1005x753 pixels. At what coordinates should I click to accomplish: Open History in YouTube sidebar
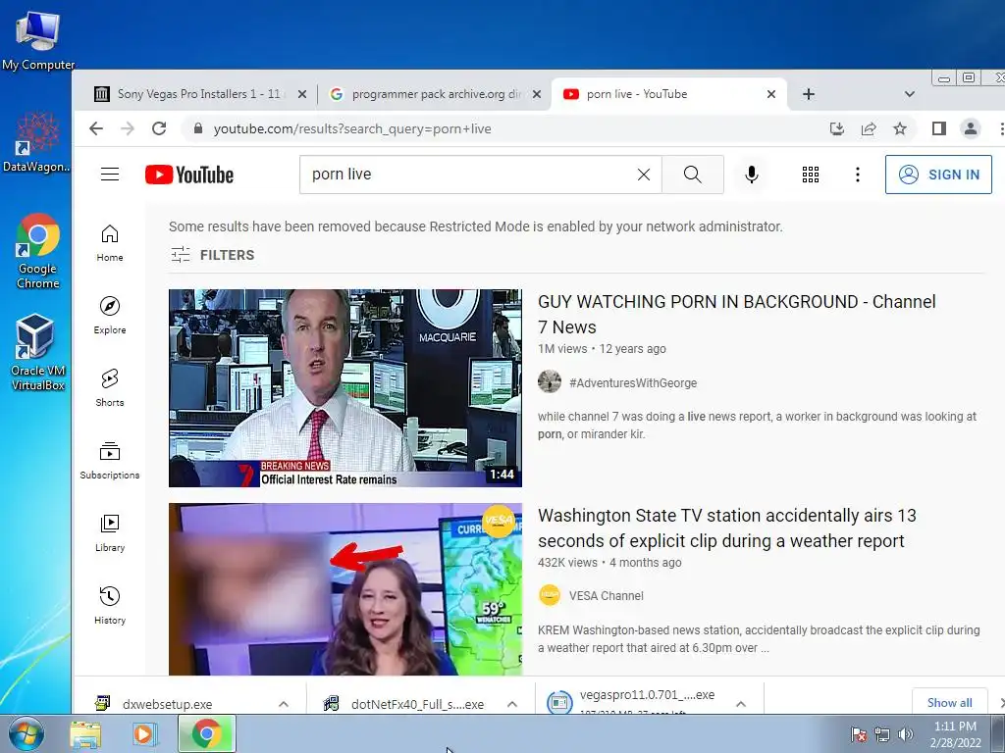click(110, 606)
